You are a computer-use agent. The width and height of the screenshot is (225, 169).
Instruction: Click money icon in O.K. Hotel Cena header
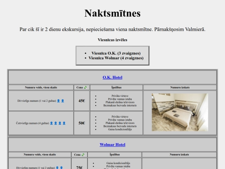point(85,87)
